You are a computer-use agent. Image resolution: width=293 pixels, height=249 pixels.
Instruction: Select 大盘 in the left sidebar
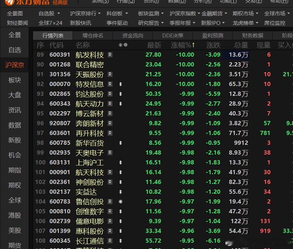(x=15, y=95)
